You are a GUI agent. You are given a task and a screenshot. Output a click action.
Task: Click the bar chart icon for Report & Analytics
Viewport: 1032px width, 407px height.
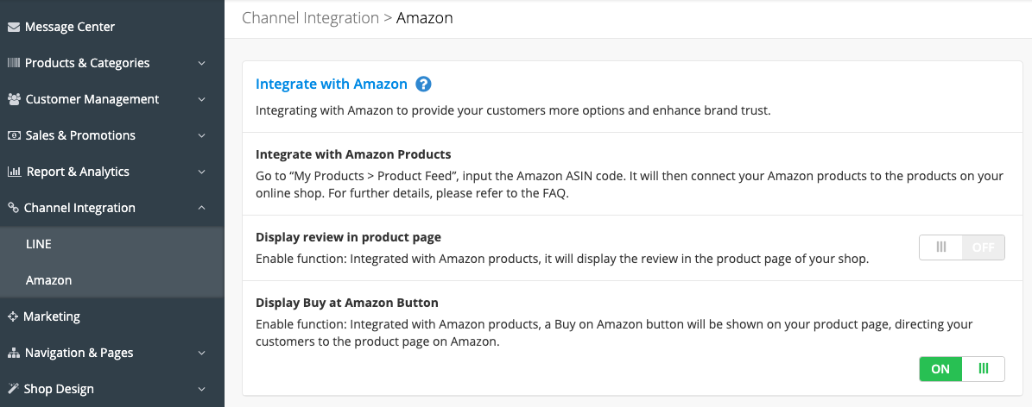coord(14,172)
